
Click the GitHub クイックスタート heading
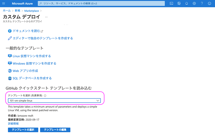[x=49, y=88]
